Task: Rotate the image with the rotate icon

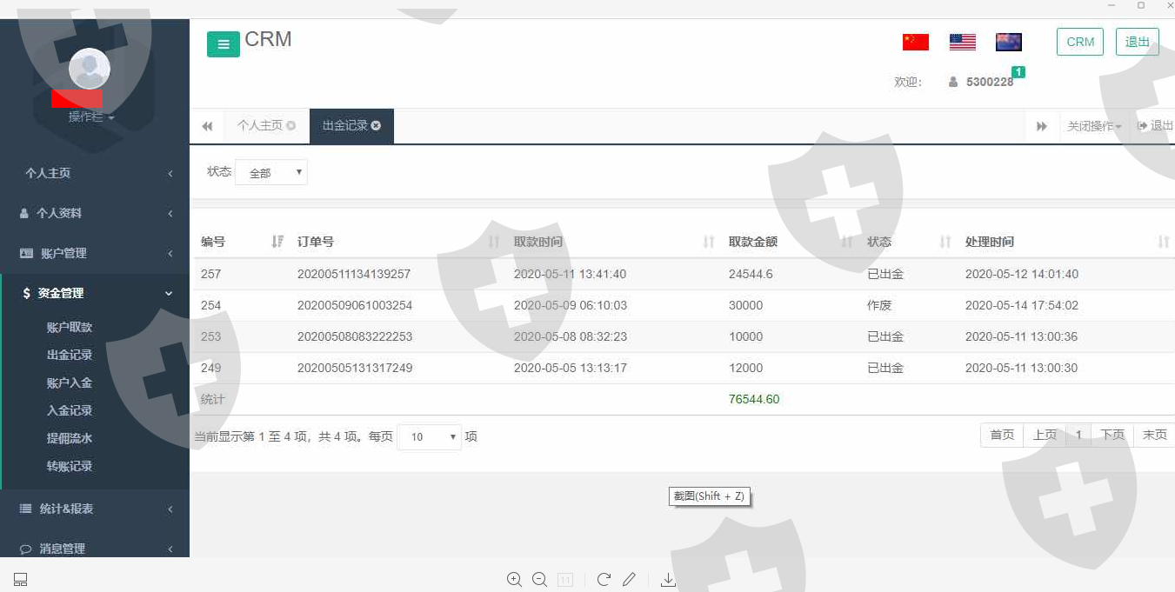Action: click(604, 580)
